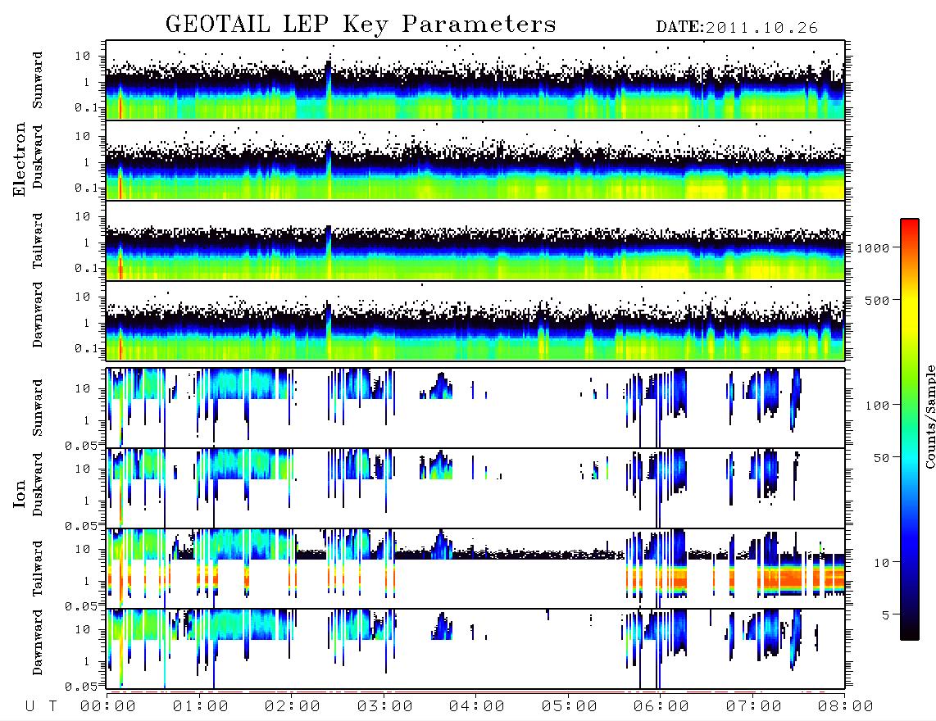Screen dimensions: 936x721
Task: Click the 06:00 time tick label
Action: click(x=661, y=707)
